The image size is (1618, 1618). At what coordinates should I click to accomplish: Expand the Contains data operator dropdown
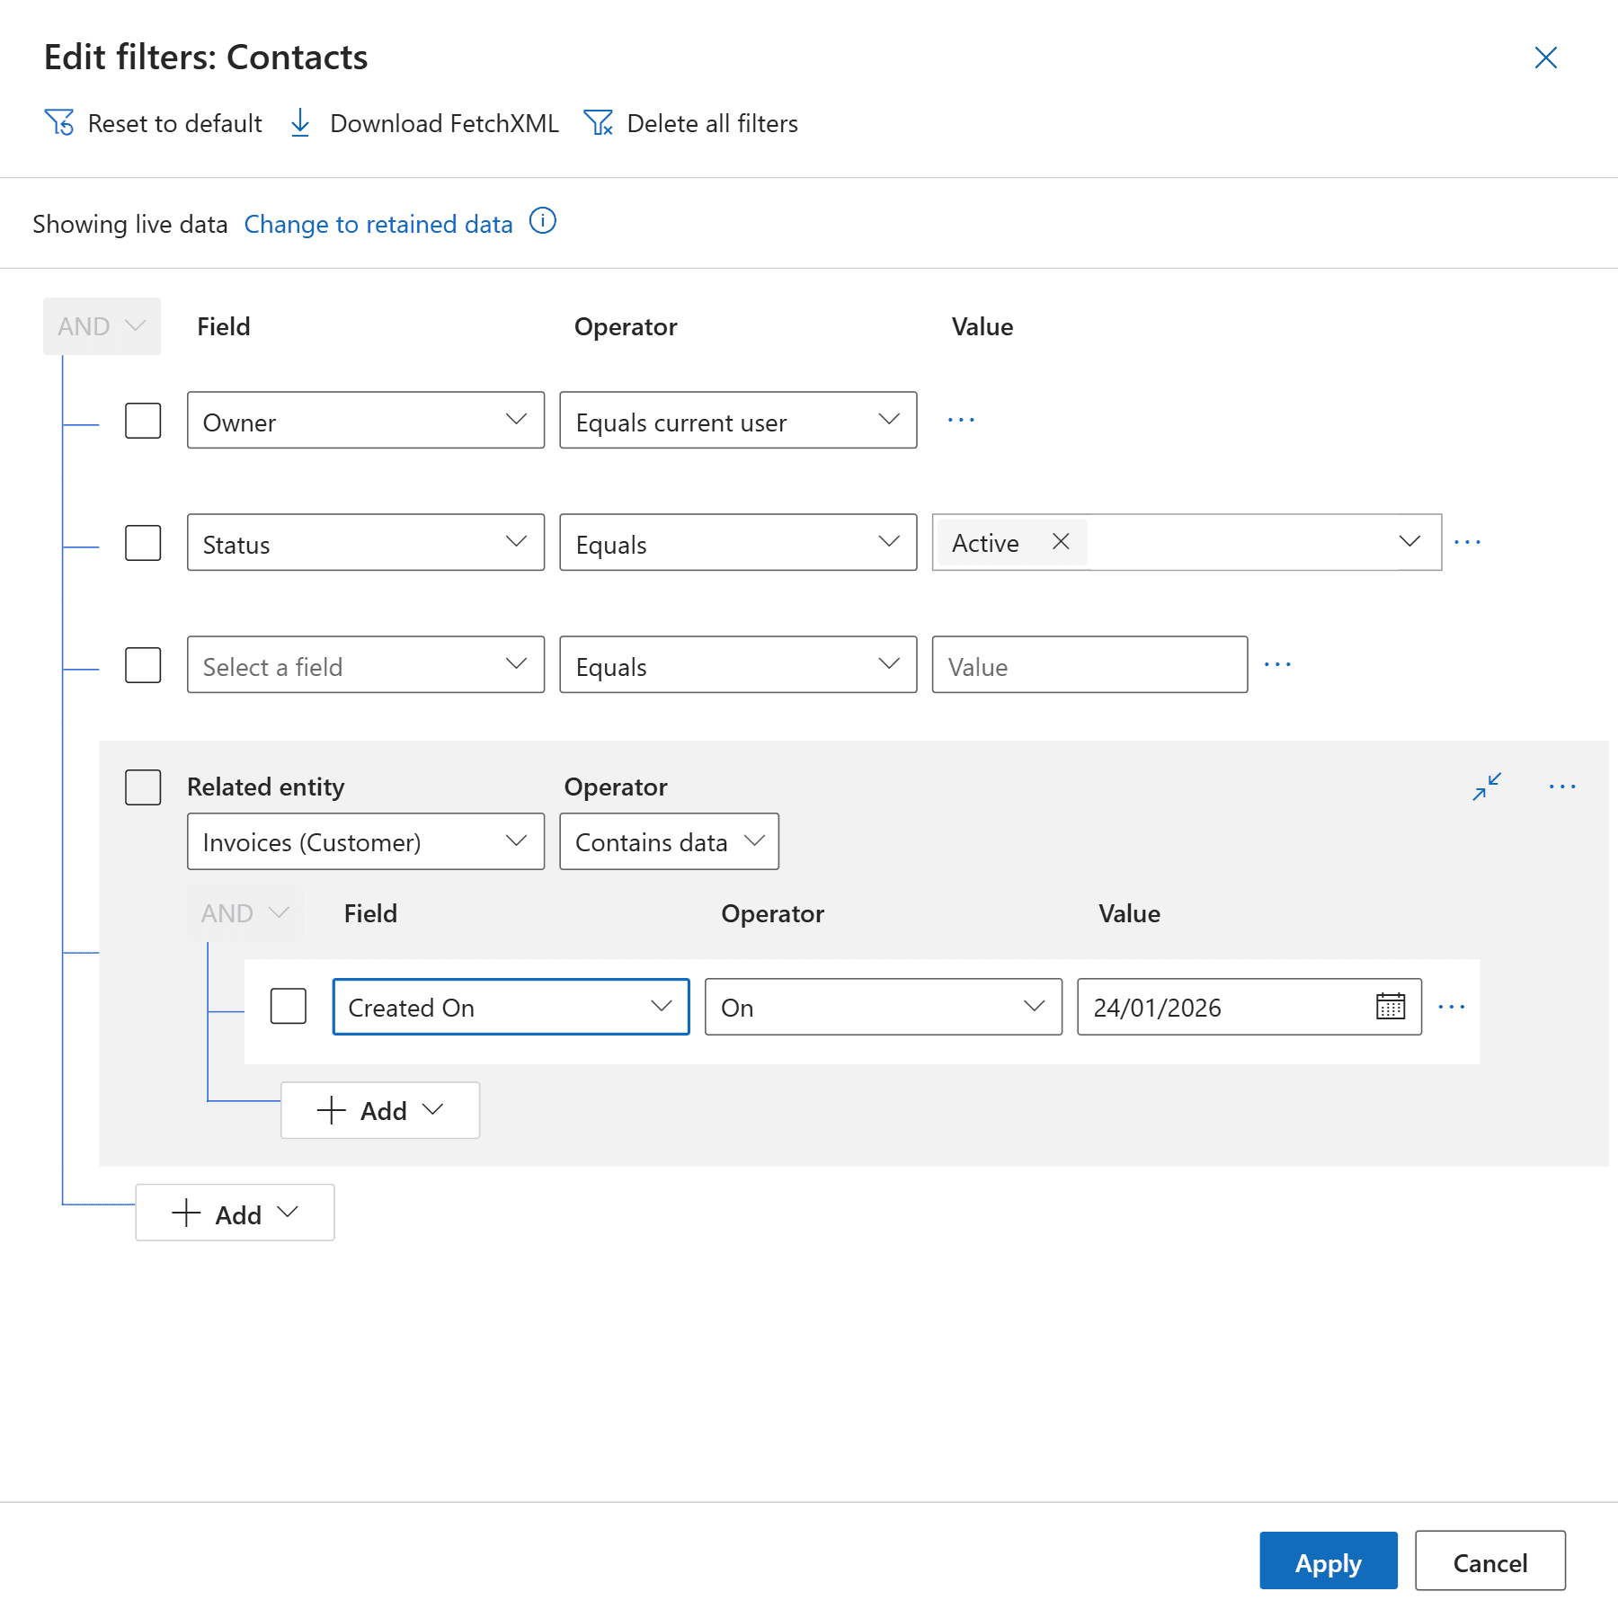pos(669,842)
